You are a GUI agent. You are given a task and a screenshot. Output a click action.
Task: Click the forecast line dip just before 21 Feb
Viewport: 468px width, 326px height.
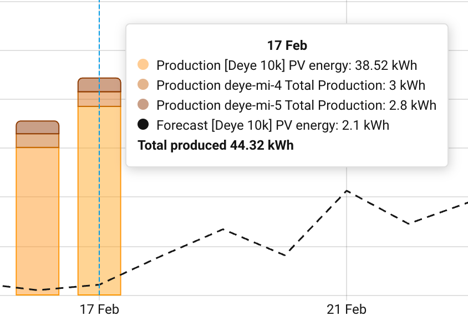point(285,255)
